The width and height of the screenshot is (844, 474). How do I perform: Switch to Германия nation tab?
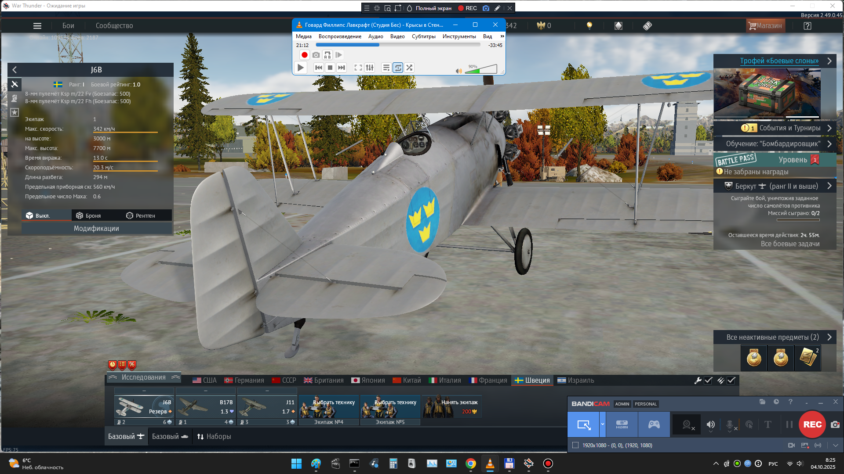pos(244,381)
